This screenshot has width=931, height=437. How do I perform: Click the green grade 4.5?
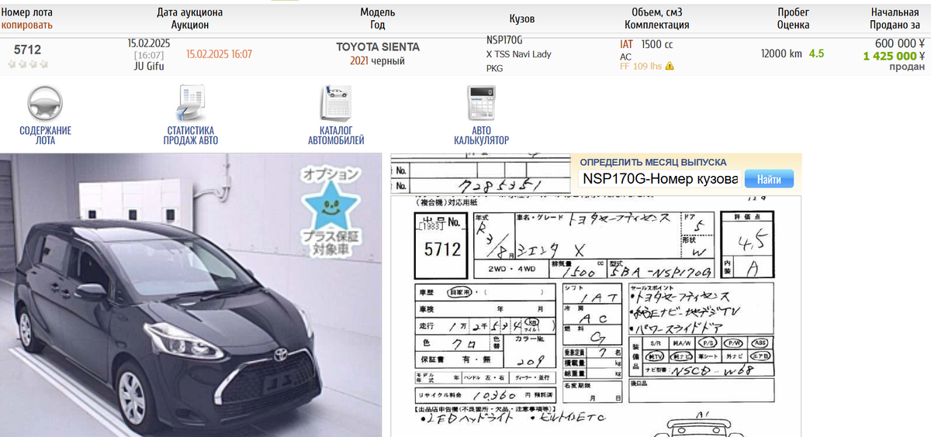coord(816,53)
